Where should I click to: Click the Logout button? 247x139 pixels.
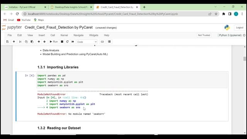pos(240,27)
